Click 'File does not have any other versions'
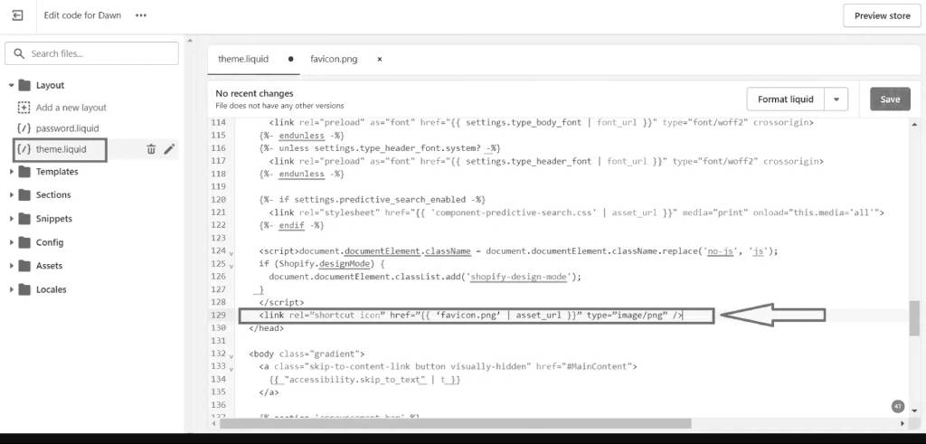This screenshot has height=444, width=926. click(279, 106)
